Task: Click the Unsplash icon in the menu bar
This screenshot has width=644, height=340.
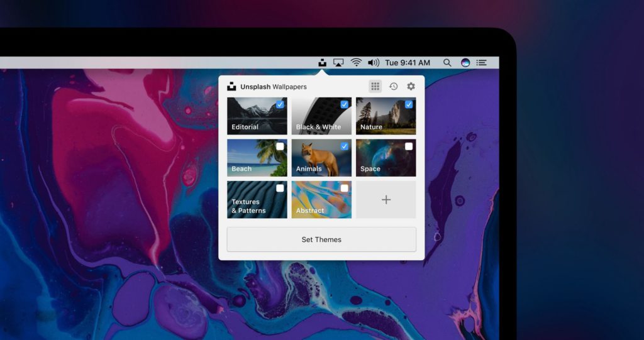Action: coord(323,63)
